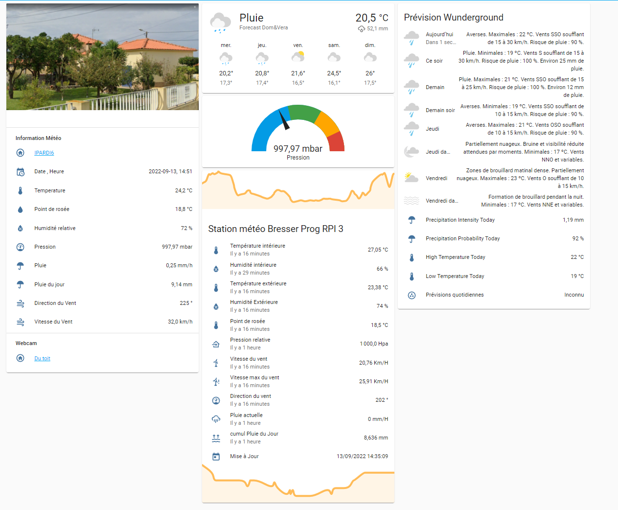Select the Friday (ven.) forecast day
This screenshot has height=510, width=618.
[298, 65]
